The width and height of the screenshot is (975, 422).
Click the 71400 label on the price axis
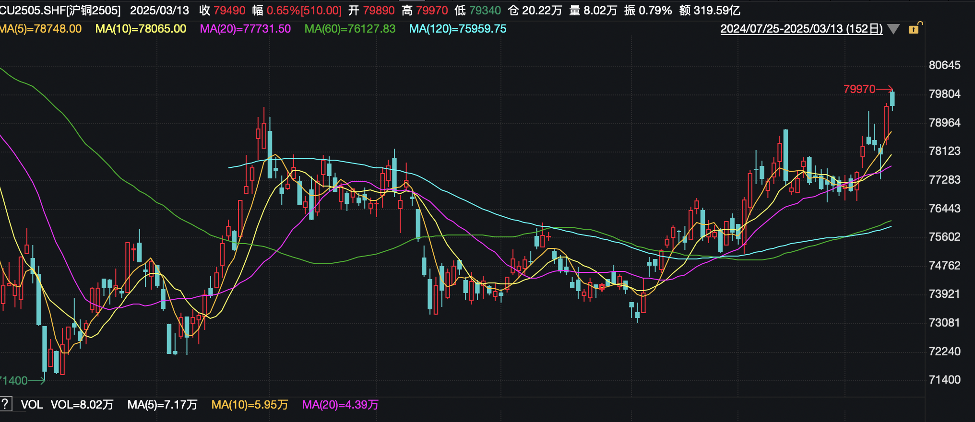pyautogui.click(x=944, y=380)
